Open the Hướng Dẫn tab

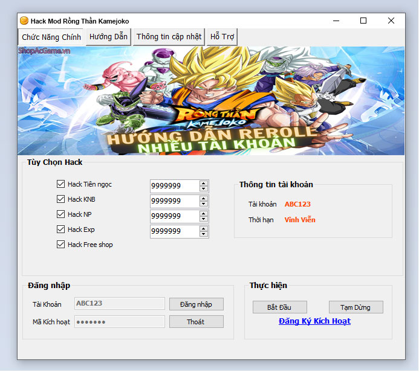pyautogui.click(x=108, y=37)
